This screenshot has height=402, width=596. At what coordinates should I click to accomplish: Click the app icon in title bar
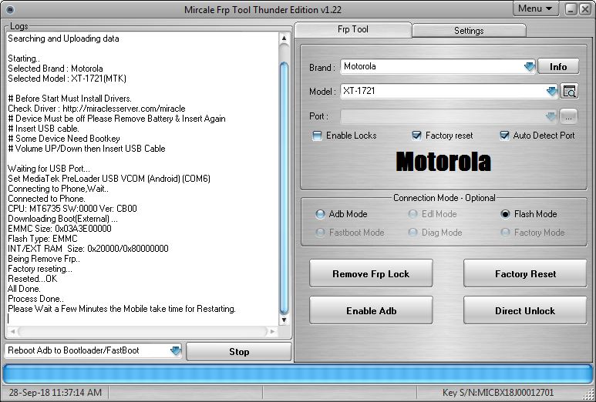tap(10, 9)
